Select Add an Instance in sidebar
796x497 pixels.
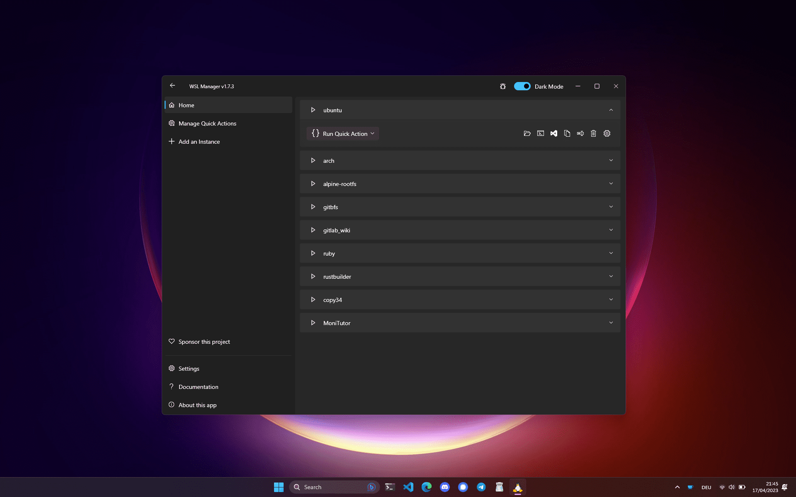point(199,142)
